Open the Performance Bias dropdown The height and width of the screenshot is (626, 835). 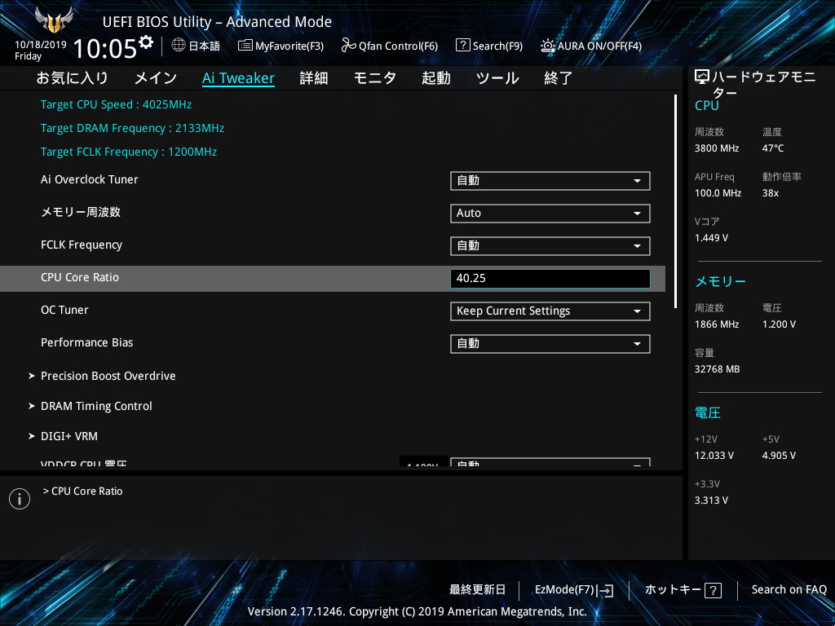point(550,344)
